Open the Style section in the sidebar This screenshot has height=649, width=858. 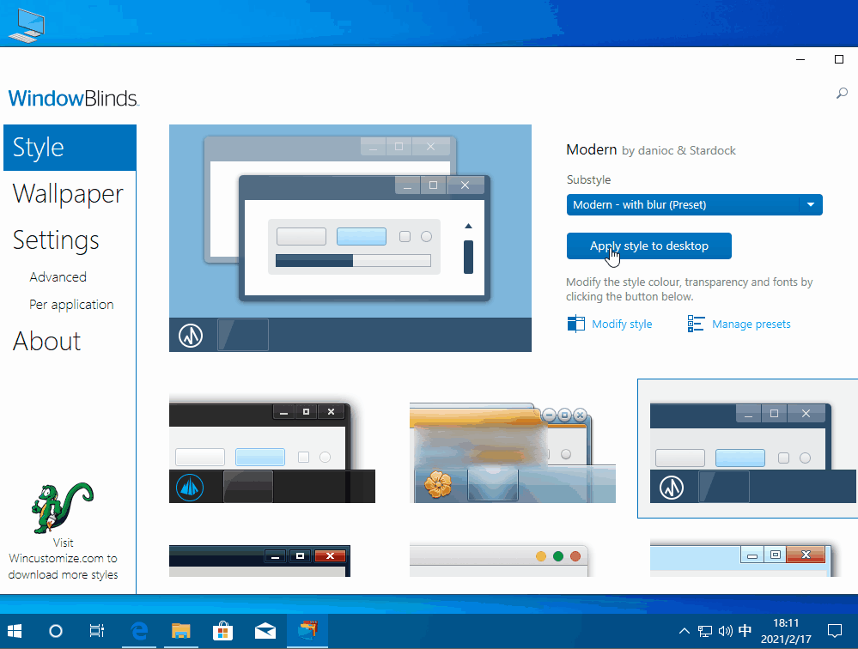[x=70, y=148]
